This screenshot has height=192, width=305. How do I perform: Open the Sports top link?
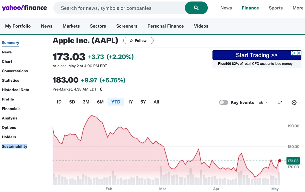(x=276, y=8)
